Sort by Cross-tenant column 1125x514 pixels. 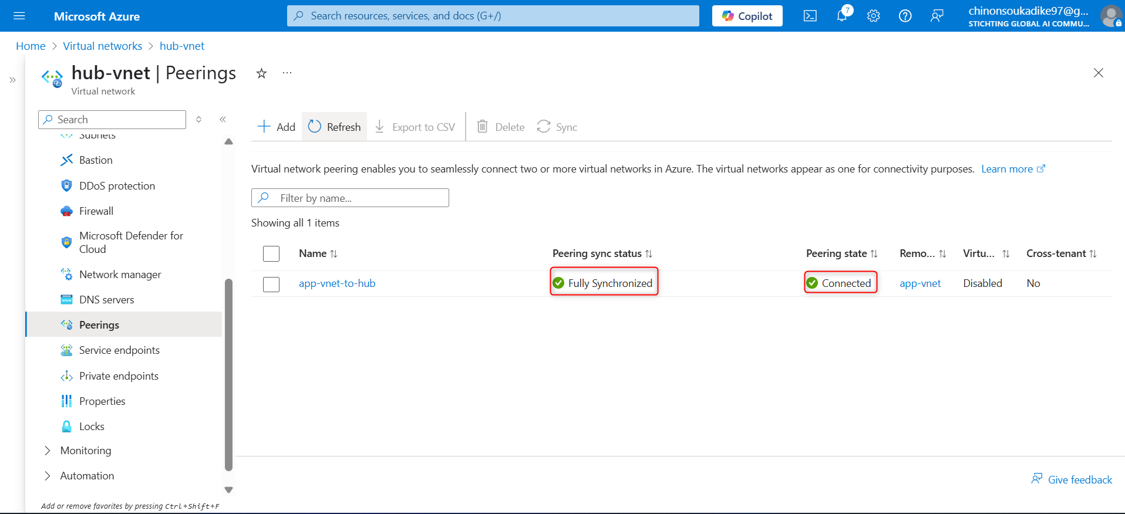click(1062, 253)
